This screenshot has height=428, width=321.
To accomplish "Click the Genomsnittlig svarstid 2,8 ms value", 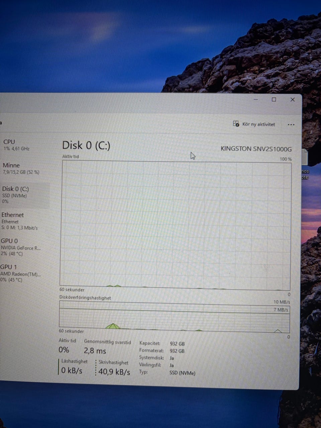I will (95, 351).
